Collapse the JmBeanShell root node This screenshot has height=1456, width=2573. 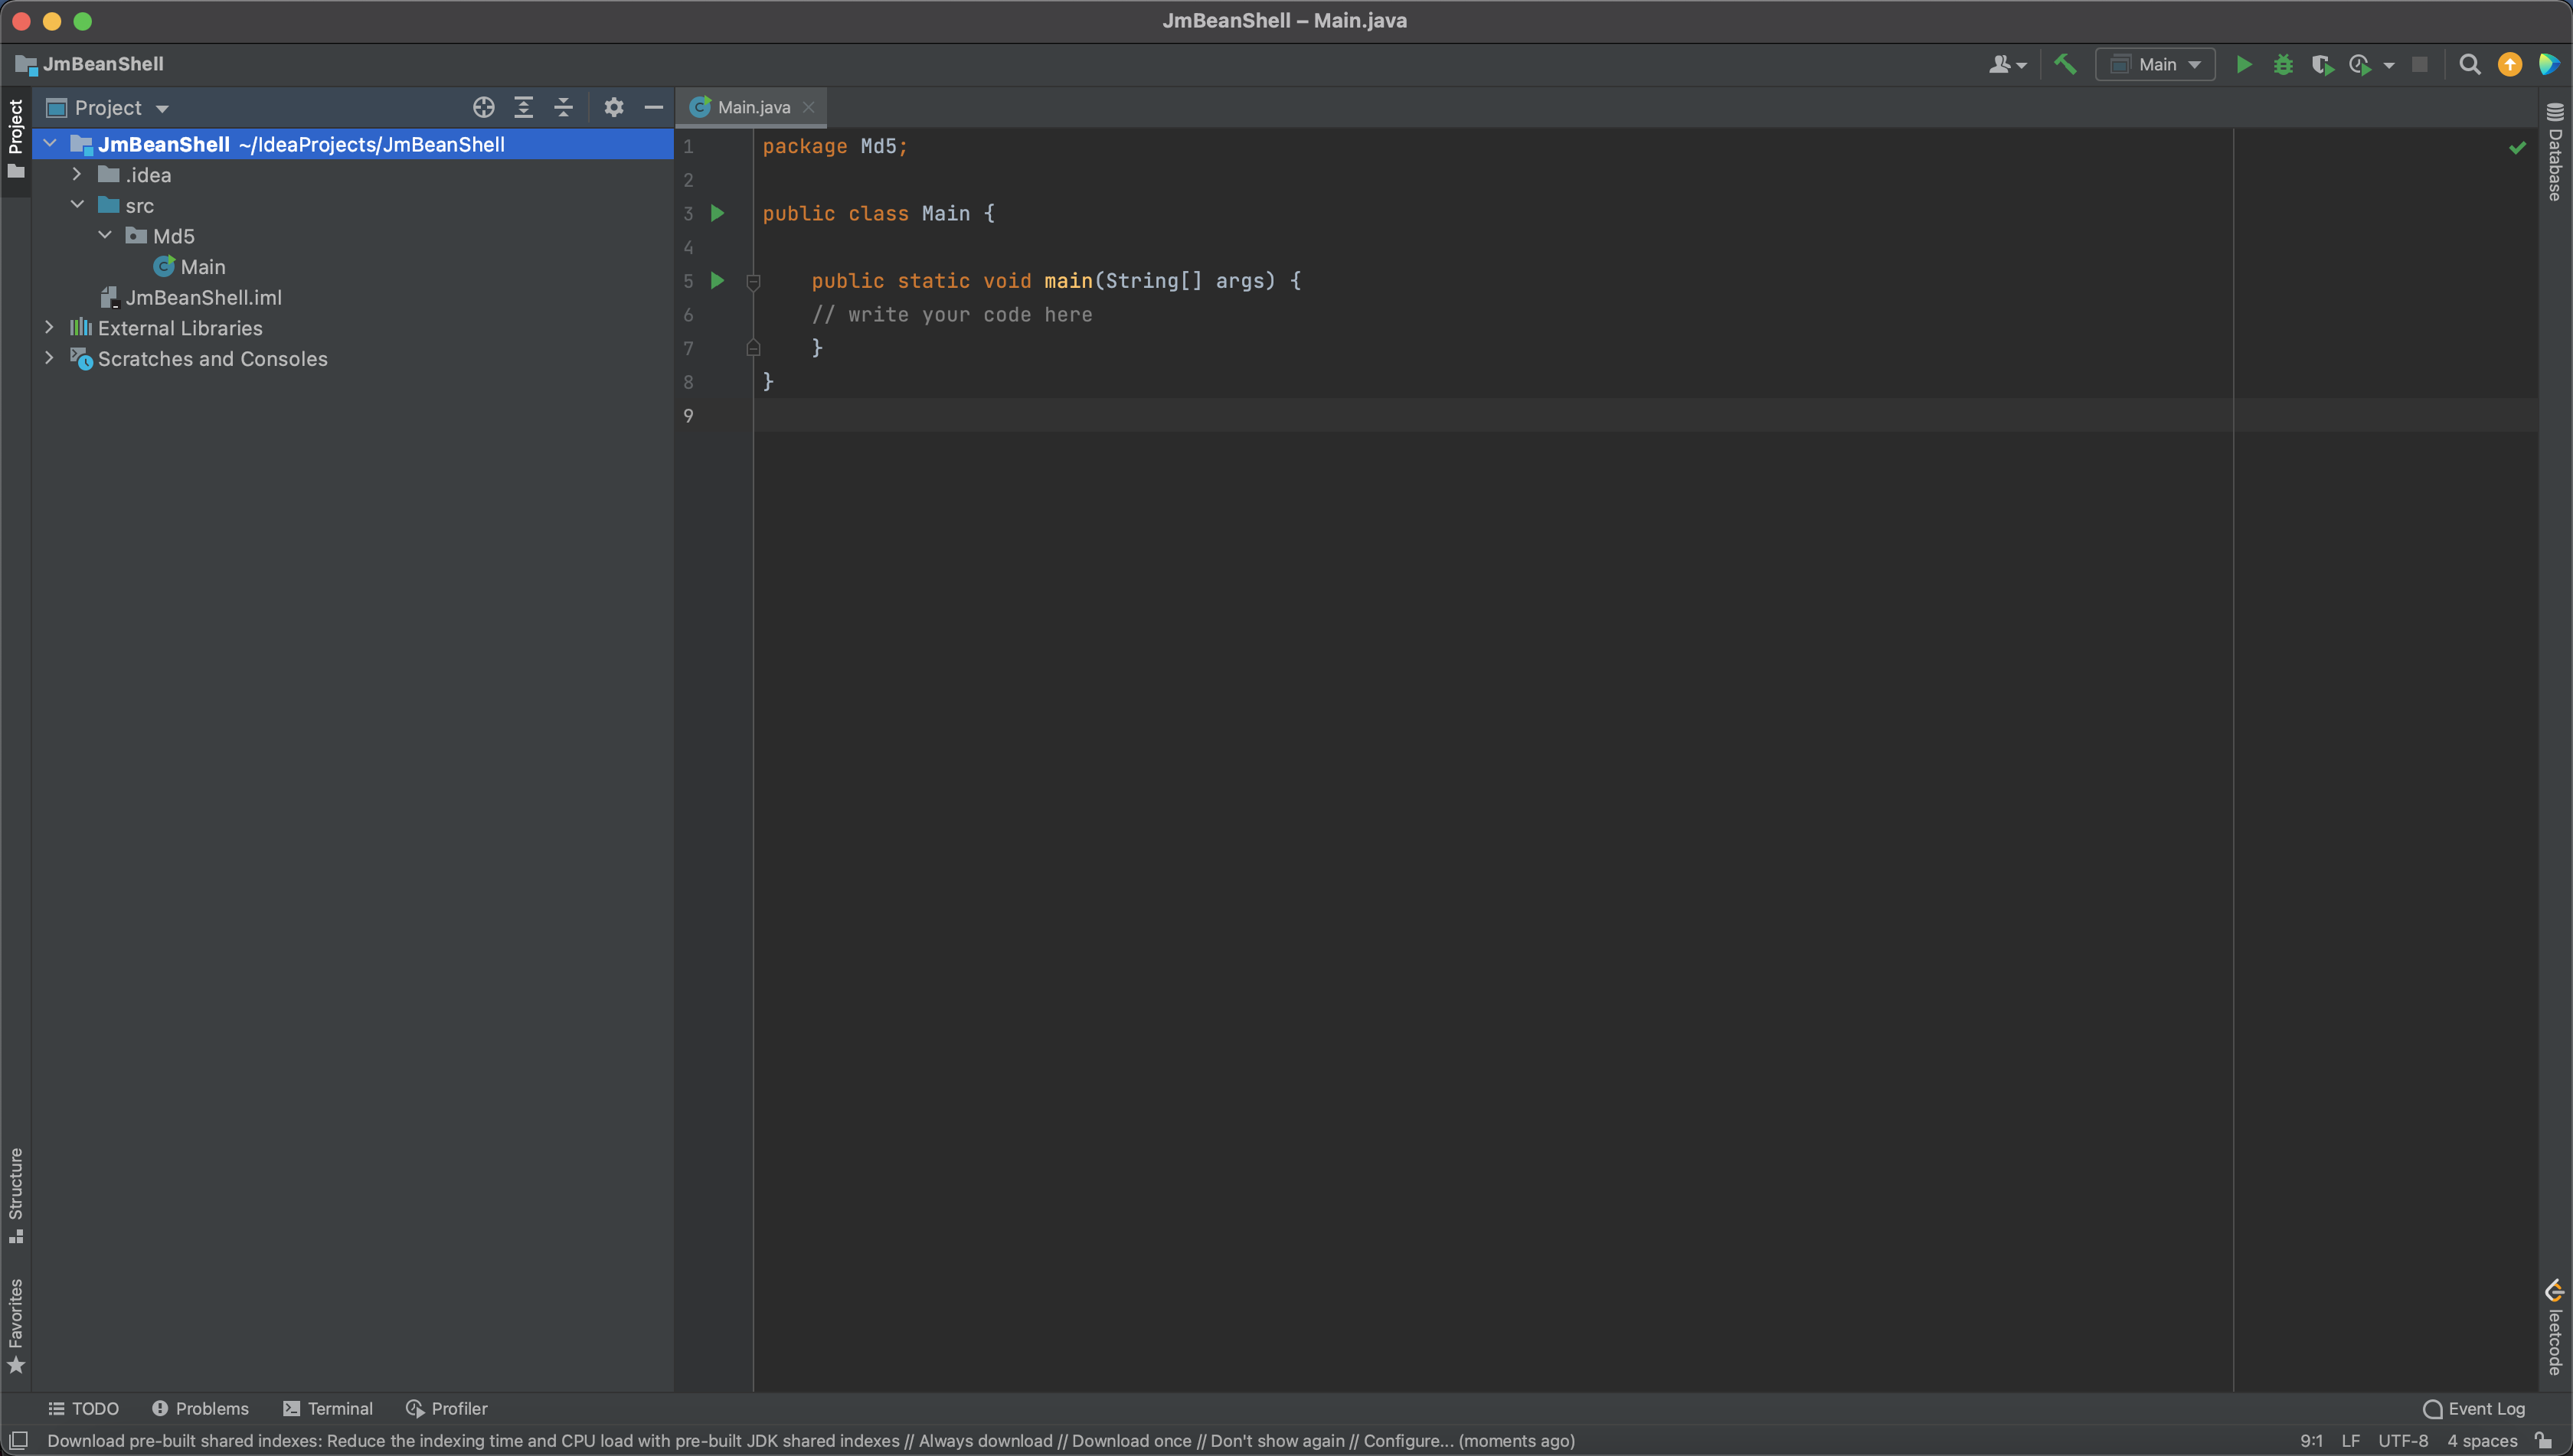coord(50,144)
